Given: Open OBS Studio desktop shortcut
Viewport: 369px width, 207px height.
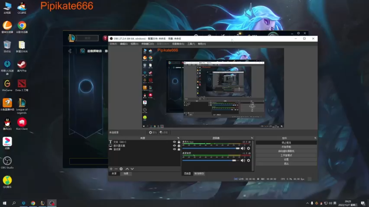Looking at the screenshot, I should tap(7, 163).
